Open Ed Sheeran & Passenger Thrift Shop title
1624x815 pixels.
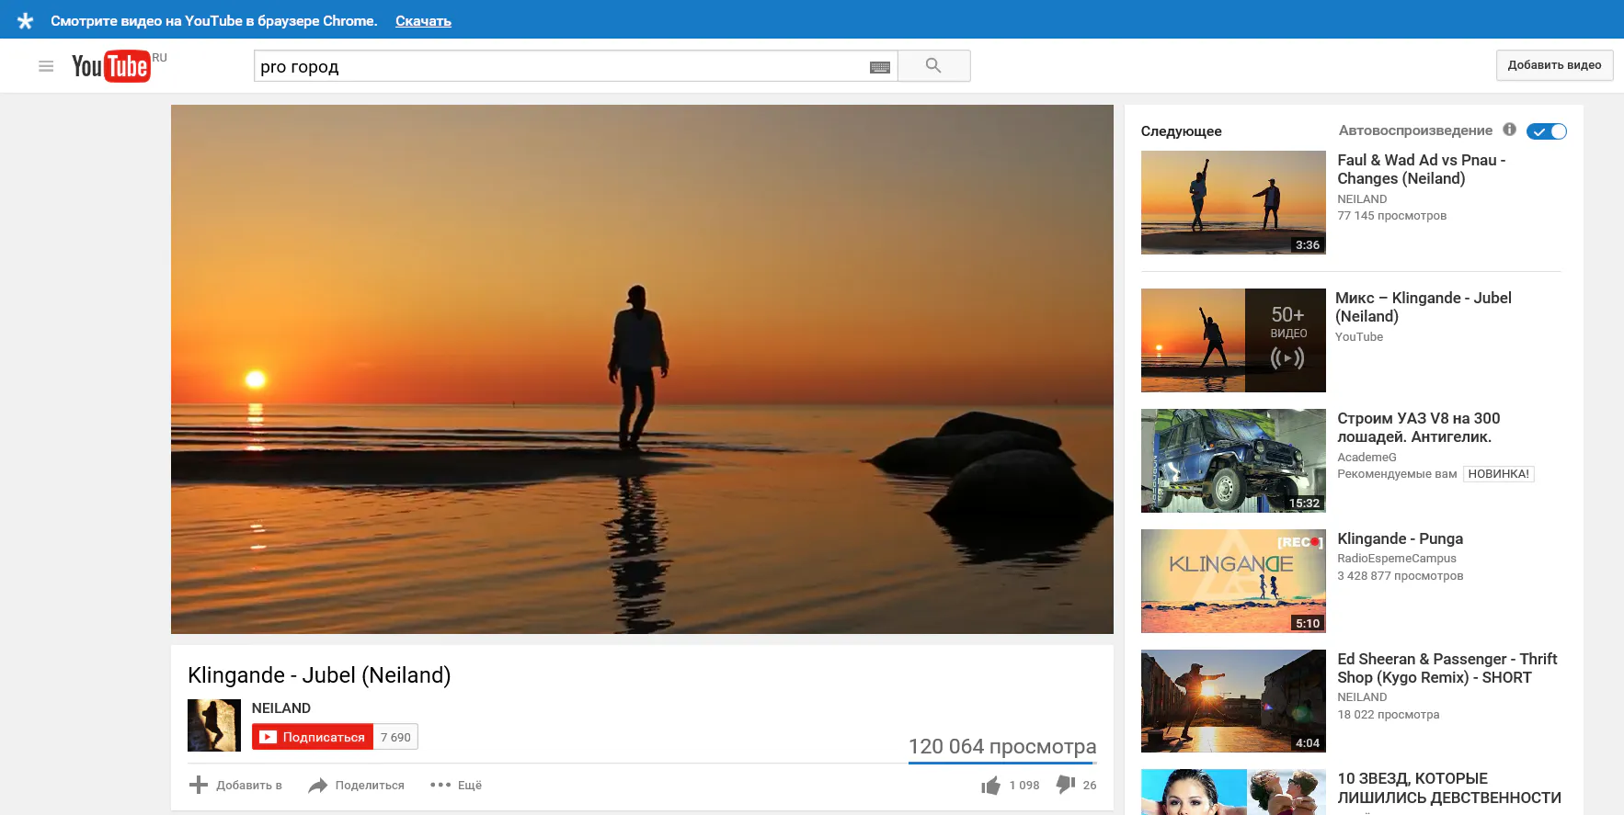pyautogui.click(x=1447, y=668)
